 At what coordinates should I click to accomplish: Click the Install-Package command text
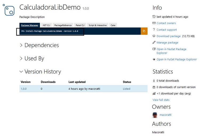(x=50, y=31)
